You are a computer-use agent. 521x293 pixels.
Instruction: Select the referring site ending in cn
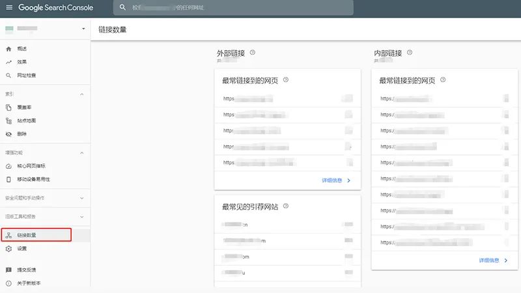(x=287, y=225)
